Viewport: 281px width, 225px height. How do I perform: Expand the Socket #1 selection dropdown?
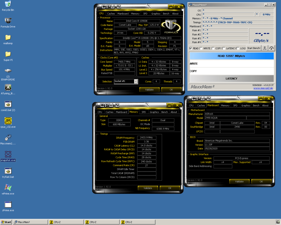pos(136,82)
